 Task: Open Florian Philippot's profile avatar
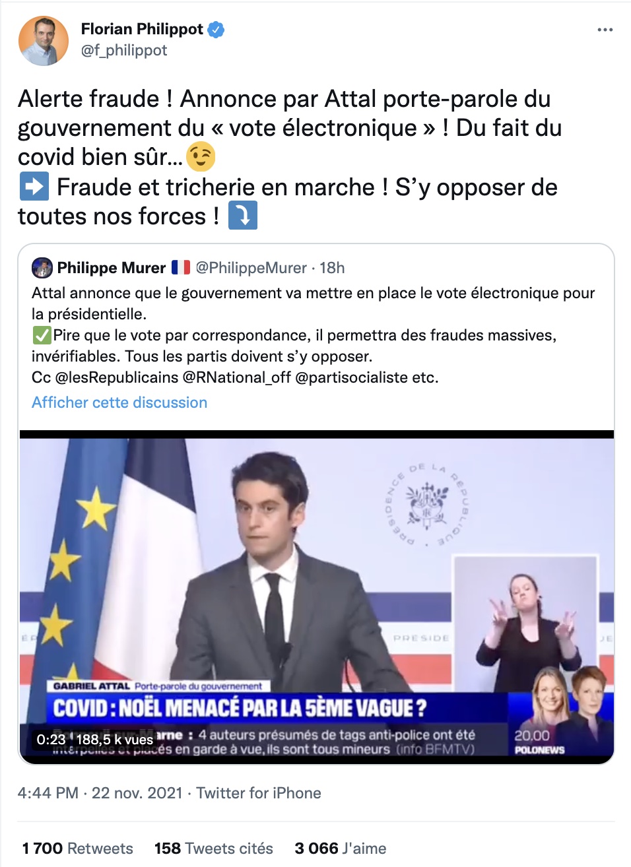(x=44, y=41)
